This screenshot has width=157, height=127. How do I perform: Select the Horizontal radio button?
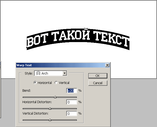(x=35, y=83)
